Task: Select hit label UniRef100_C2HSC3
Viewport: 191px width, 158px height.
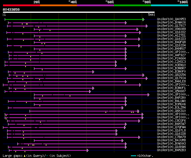Action: coord(171,62)
